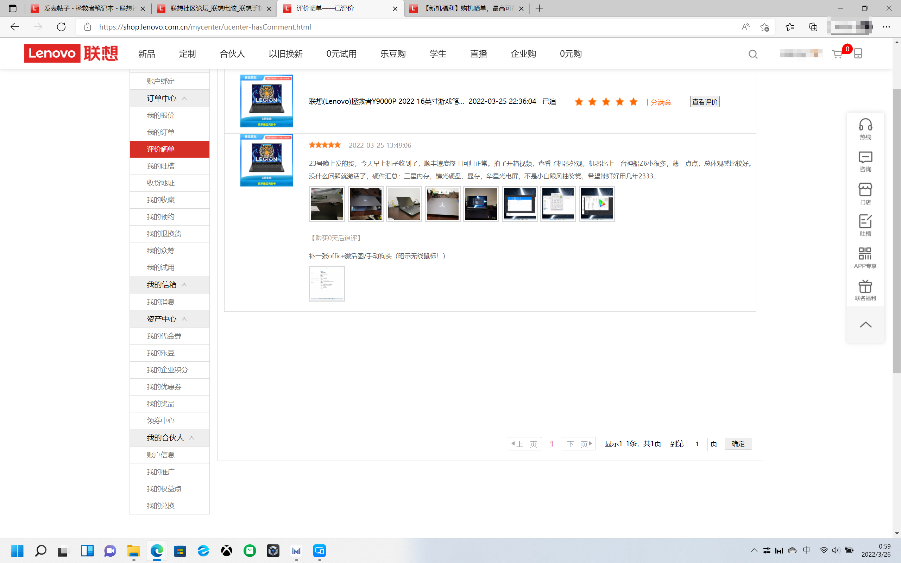Open the browser collections icon

(x=813, y=27)
